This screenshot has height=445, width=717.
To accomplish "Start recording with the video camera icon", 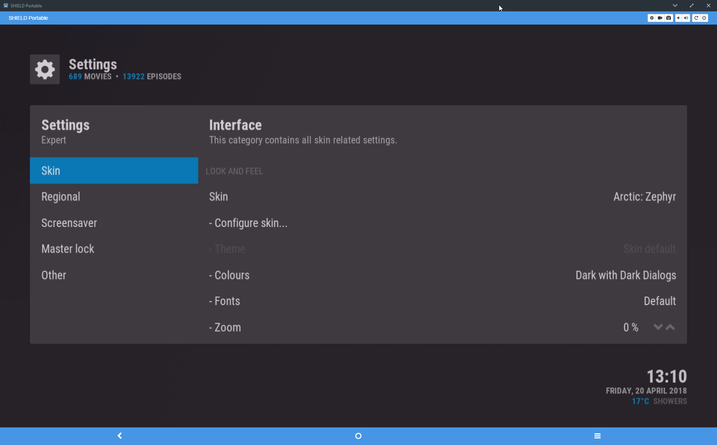I will [660, 18].
